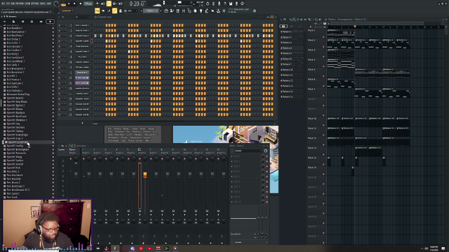
Task: Toggle mute on Insert 6 mixer track
Action: click(140, 159)
